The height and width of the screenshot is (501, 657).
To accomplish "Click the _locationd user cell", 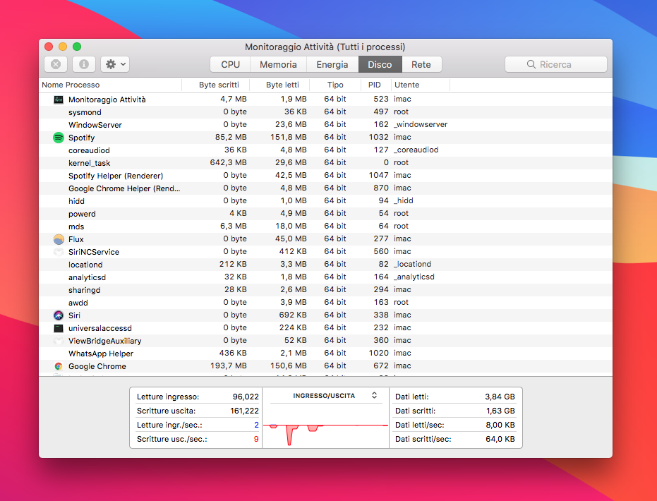I will (412, 265).
